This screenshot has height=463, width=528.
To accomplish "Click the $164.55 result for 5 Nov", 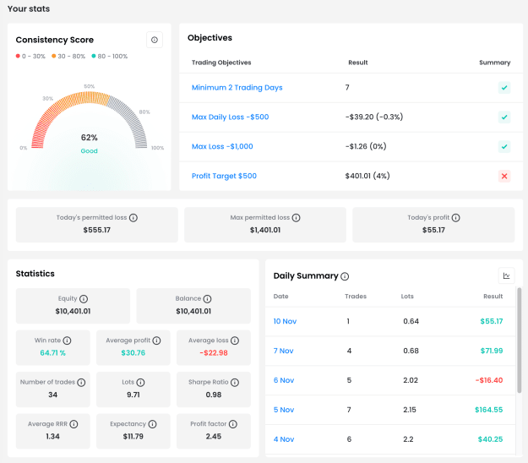I will [489, 410].
